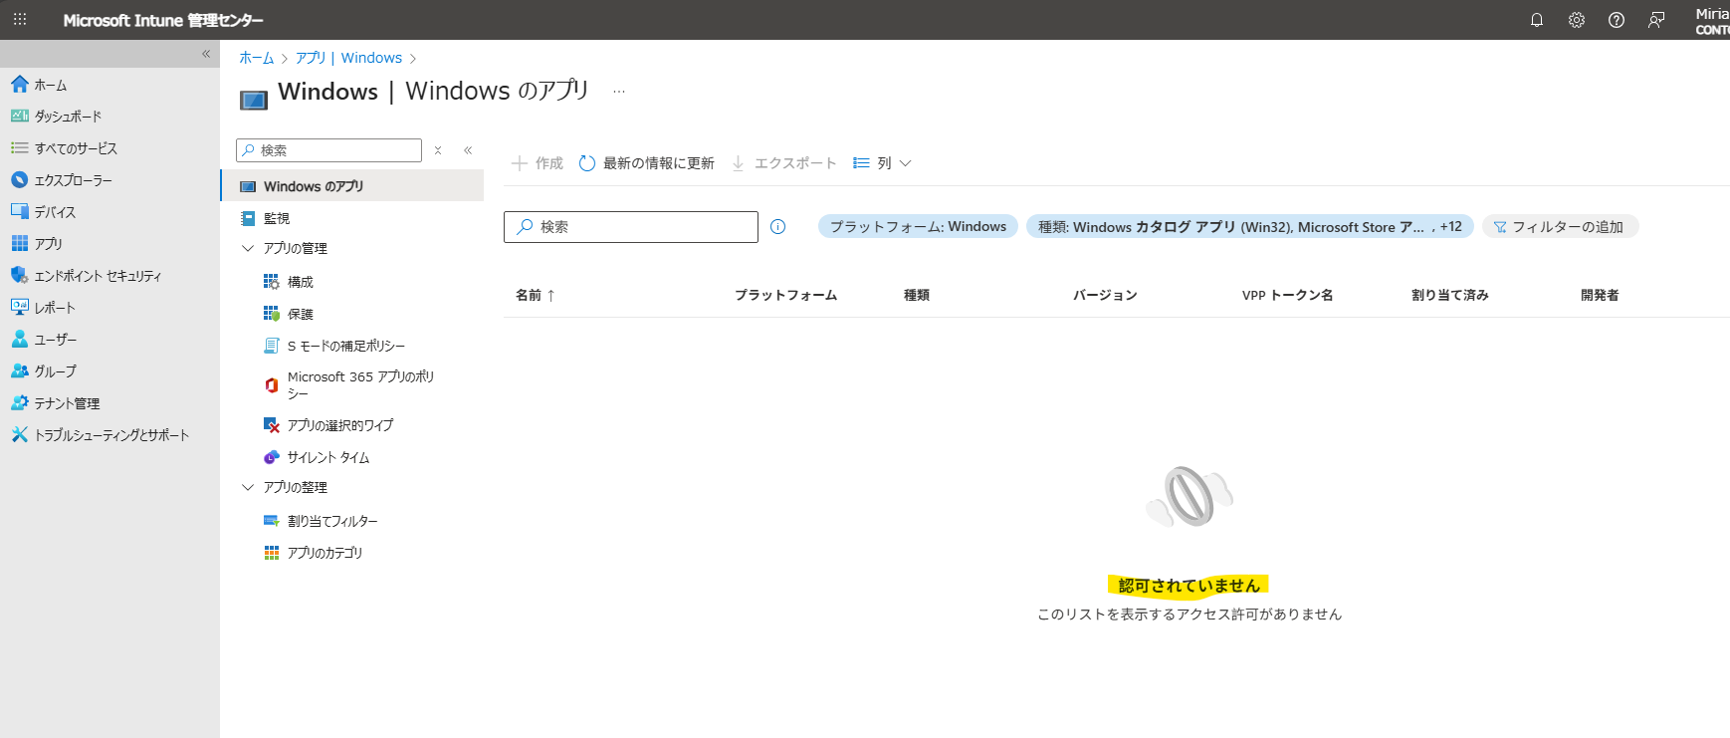This screenshot has height=738, width=1730.
Task: Click the エクスポート toolbar button
Action: point(784,163)
